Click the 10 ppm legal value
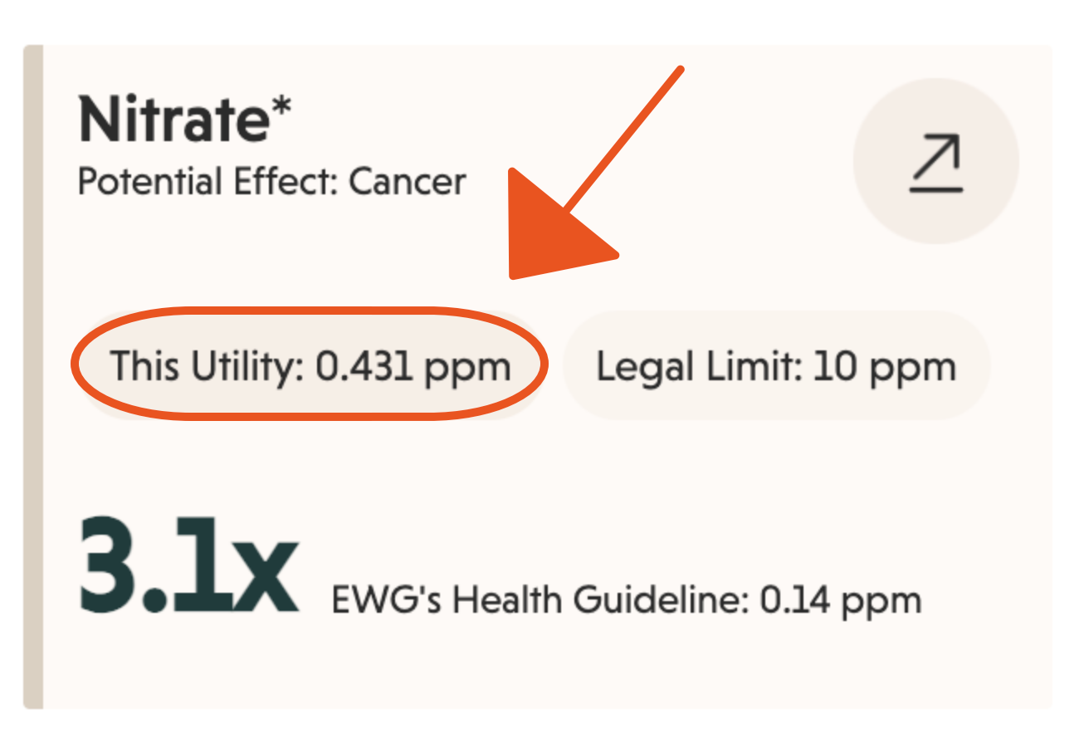This screenshot has height=734, width=1089. [x=885, y=366]
